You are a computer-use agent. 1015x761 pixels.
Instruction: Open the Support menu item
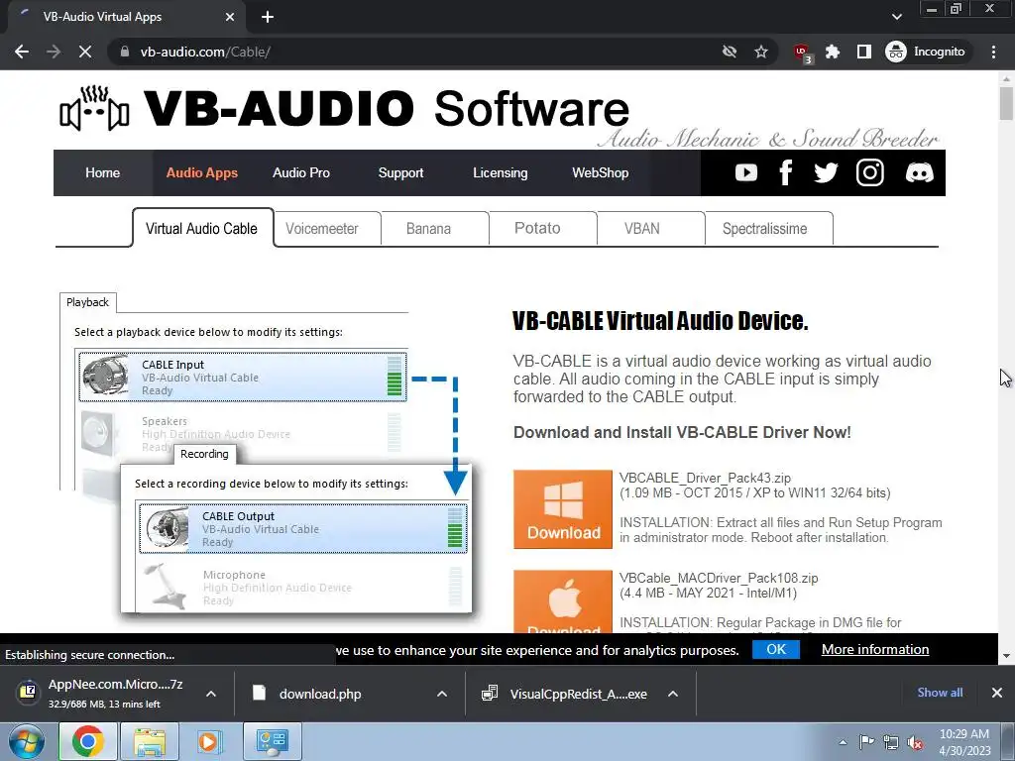tap(400, 172)
